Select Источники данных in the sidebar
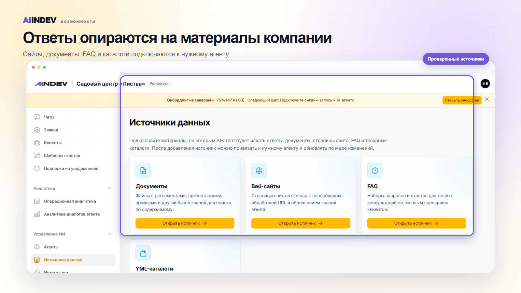Viewport: 521px width, 293px height. click(x=73, y=260)
